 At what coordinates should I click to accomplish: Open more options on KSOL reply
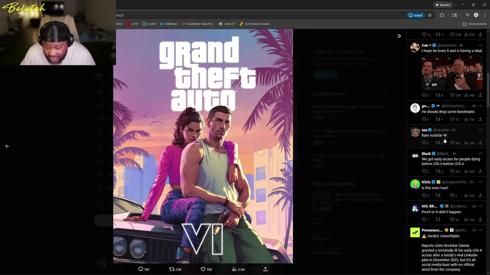480,182
